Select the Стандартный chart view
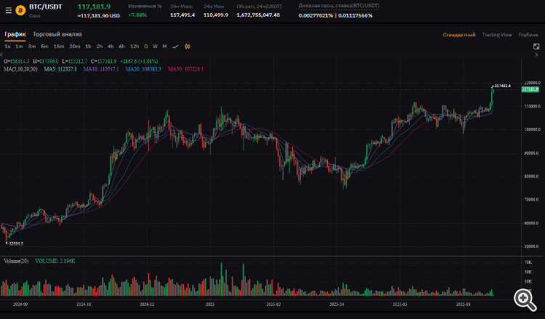 pyautogui.click(x=459, y=34)
